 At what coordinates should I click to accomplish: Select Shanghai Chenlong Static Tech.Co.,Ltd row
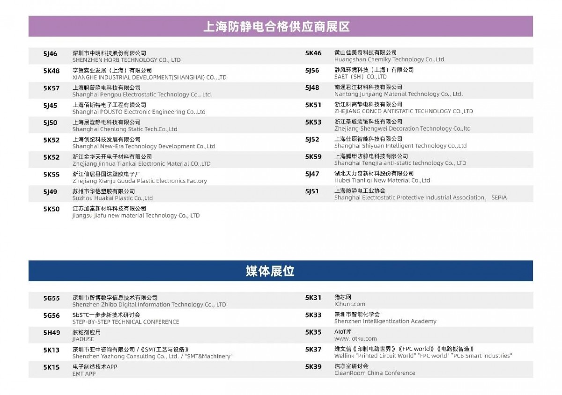(125, 129)
